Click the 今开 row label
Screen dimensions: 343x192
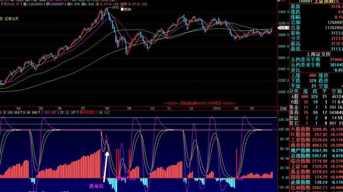tap(295, 38)
